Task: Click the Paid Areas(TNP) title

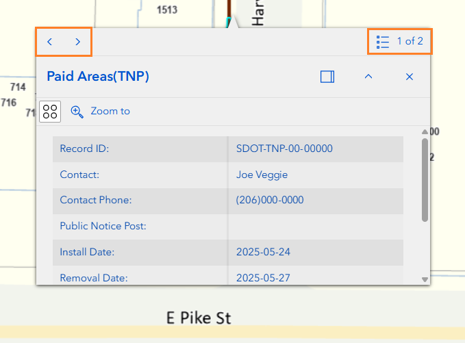Action: point(98,77)
